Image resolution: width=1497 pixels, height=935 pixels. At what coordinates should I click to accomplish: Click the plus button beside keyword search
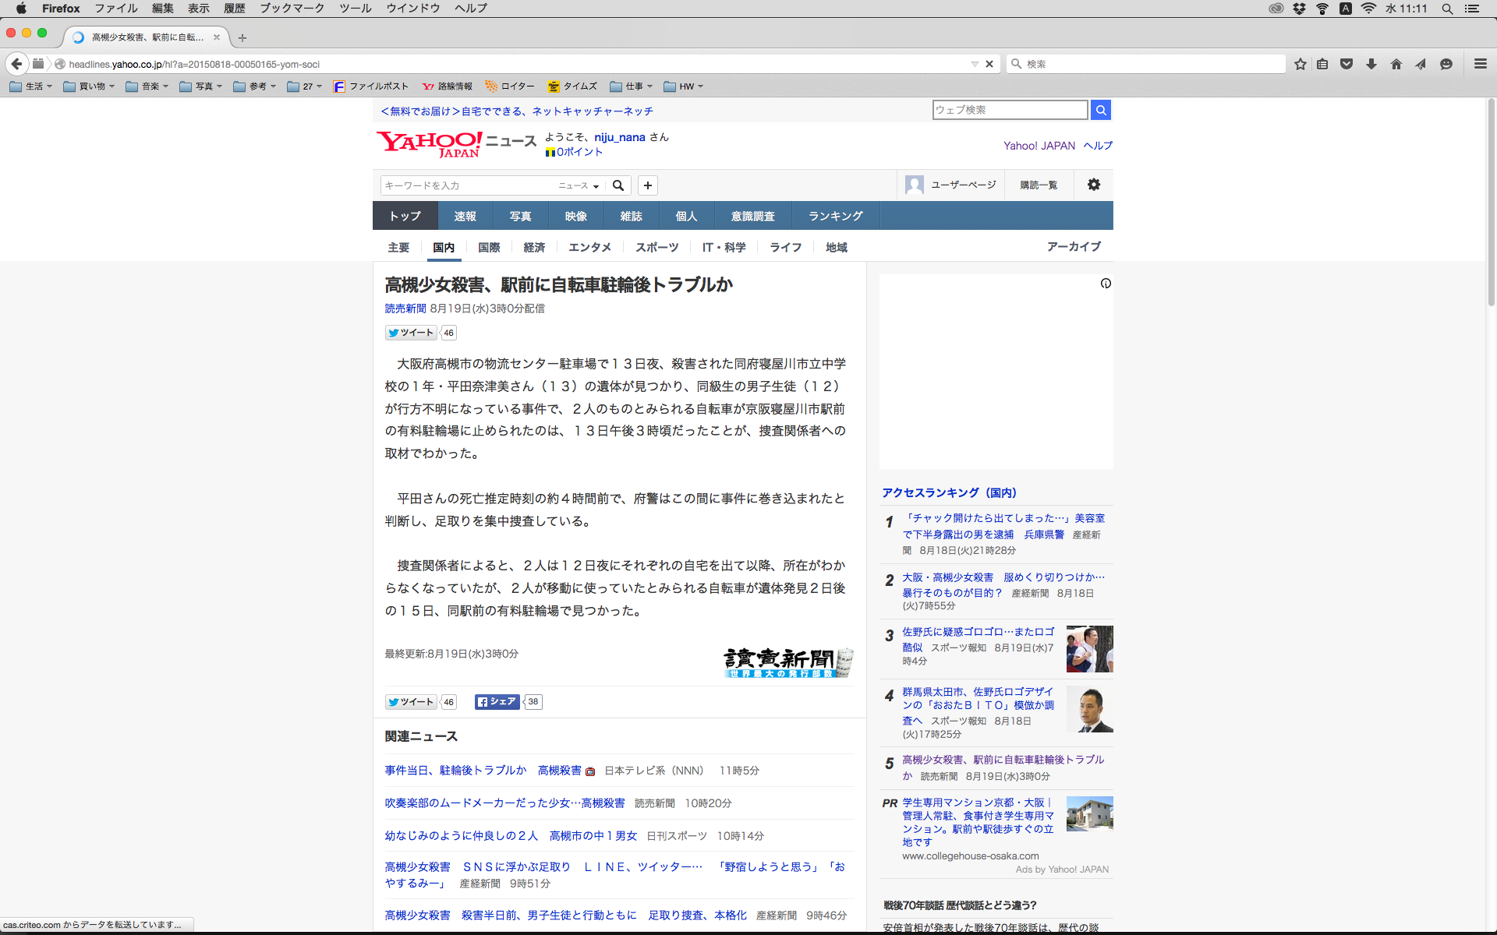coord(647,185)
